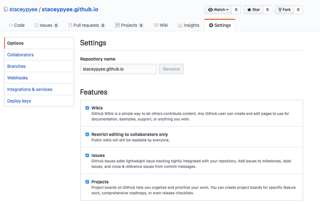This screenshot has width=320, height=204.
Task: Click the Issues exclamation circle icon
Action: click(x=36, y=25)
